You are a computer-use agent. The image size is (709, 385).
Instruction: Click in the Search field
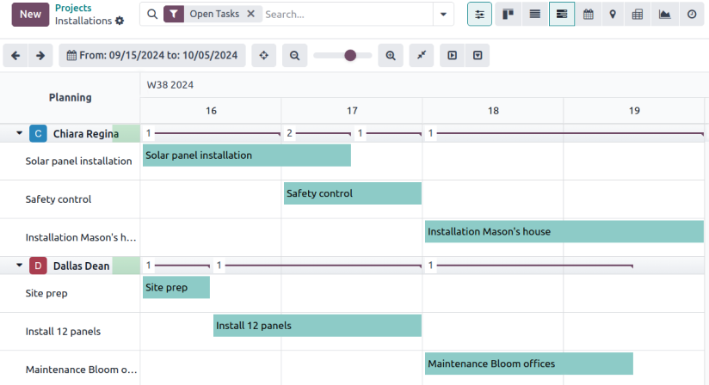(x=344, y=15)
